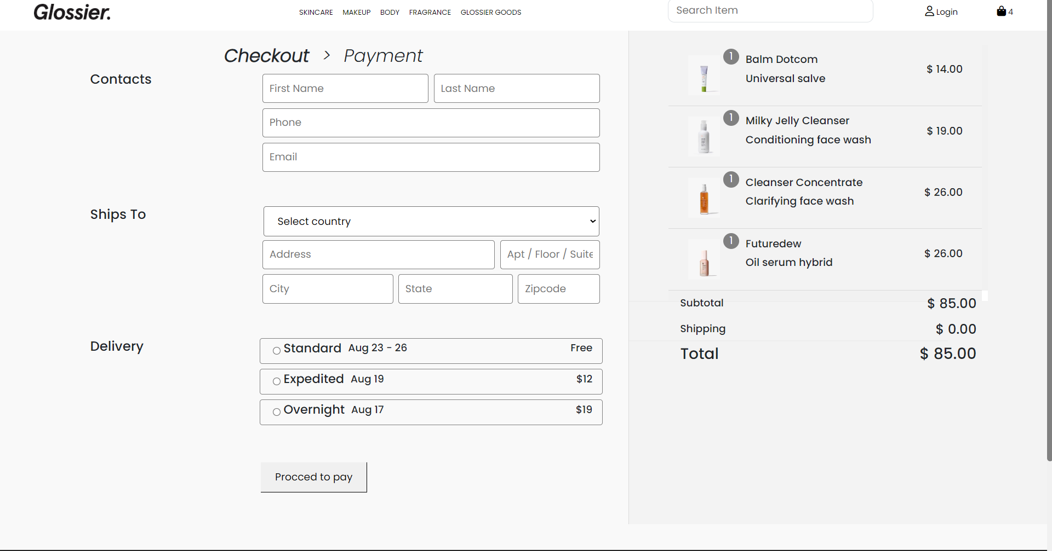Click the Milky Jelly Cleanser thumbnail
1052x551 pixels.
point(705,136)
